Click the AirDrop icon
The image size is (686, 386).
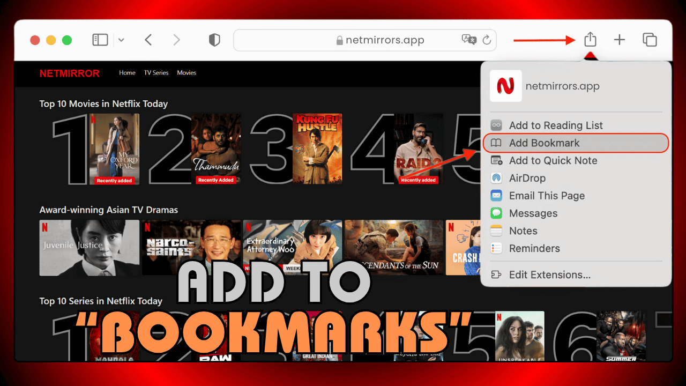(496, 179)
